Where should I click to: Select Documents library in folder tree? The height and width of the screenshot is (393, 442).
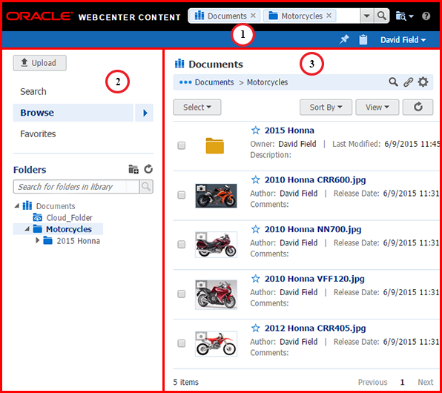pyautogui.click(x=49, y=206)
